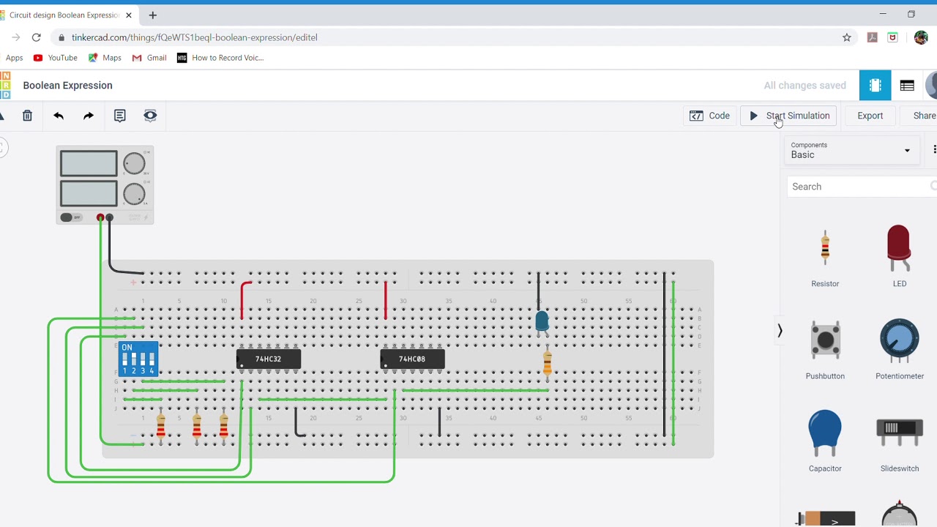
Task: Select the Capacitor component
Action: click(825, 439)
